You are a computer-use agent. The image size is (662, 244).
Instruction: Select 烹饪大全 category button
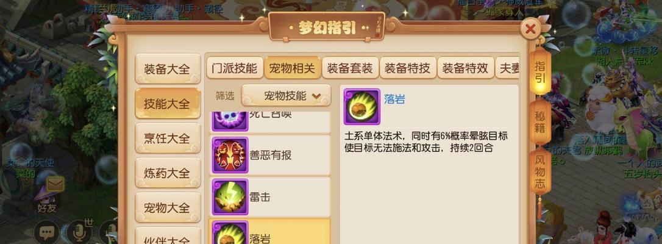(168, 138)
